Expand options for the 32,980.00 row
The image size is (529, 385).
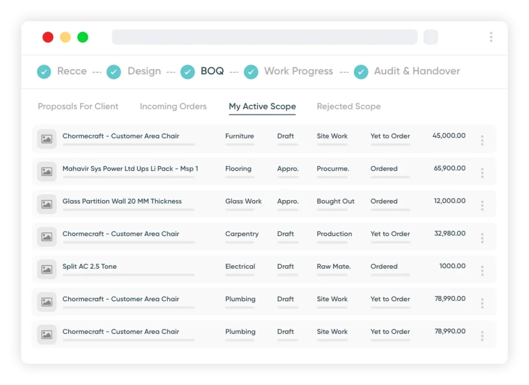tap(482, 238)
